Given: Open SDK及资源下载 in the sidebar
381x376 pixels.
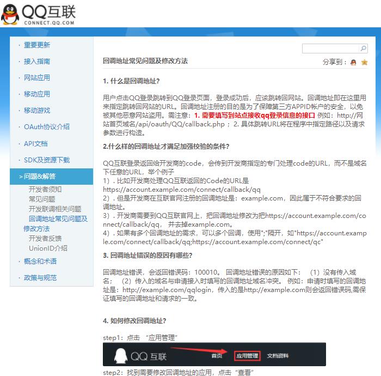Looking at the screenshot, I should [x=47, y=160].
